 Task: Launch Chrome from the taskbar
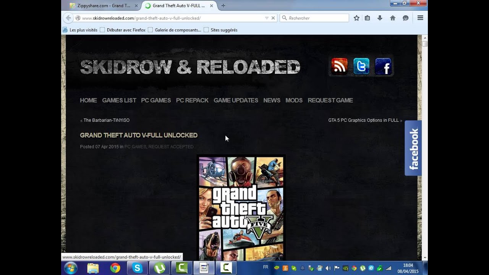(x=115, y=268)
